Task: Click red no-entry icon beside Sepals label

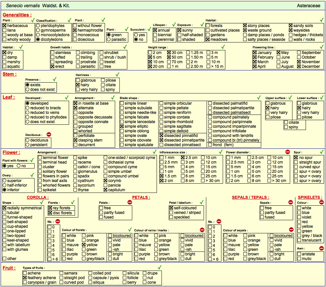Action: 291,202
